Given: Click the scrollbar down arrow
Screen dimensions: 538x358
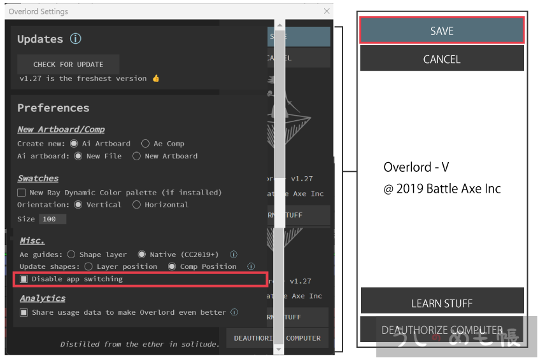Looking at the screenshot, I should 279,349.
